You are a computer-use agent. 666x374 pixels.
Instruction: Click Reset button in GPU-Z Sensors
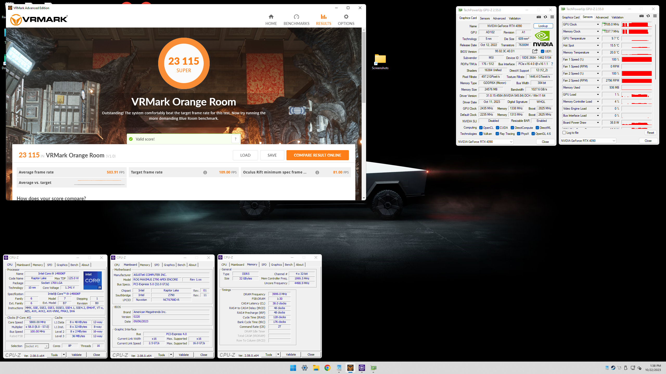(650, 133)
